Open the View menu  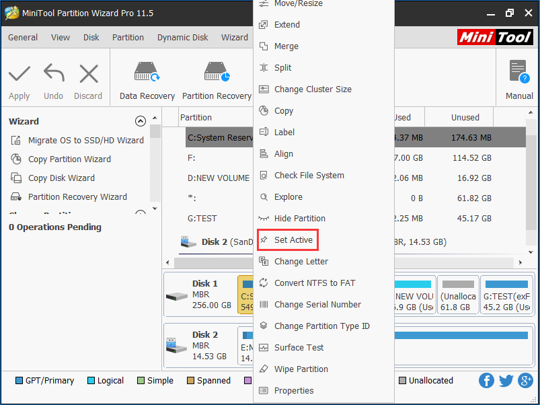point(61,37)
